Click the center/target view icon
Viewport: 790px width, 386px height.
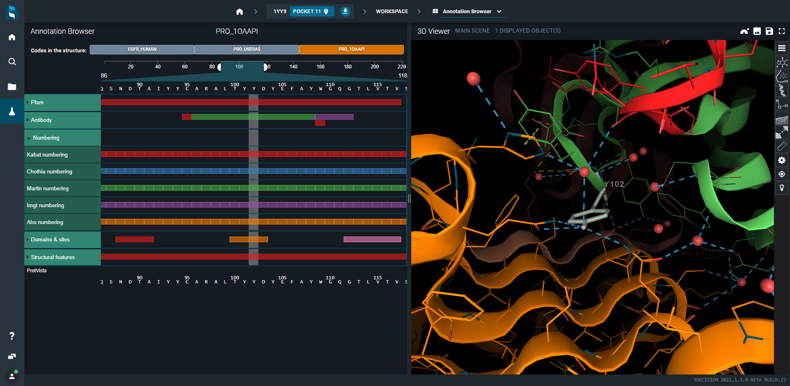[781, 174]
